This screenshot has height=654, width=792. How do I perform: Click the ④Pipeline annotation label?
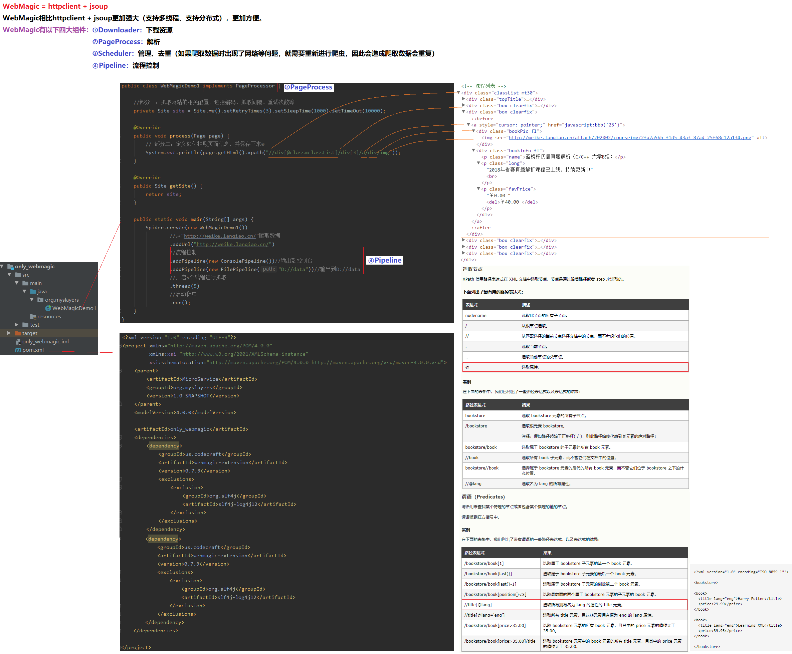click(x=384, y=260)
